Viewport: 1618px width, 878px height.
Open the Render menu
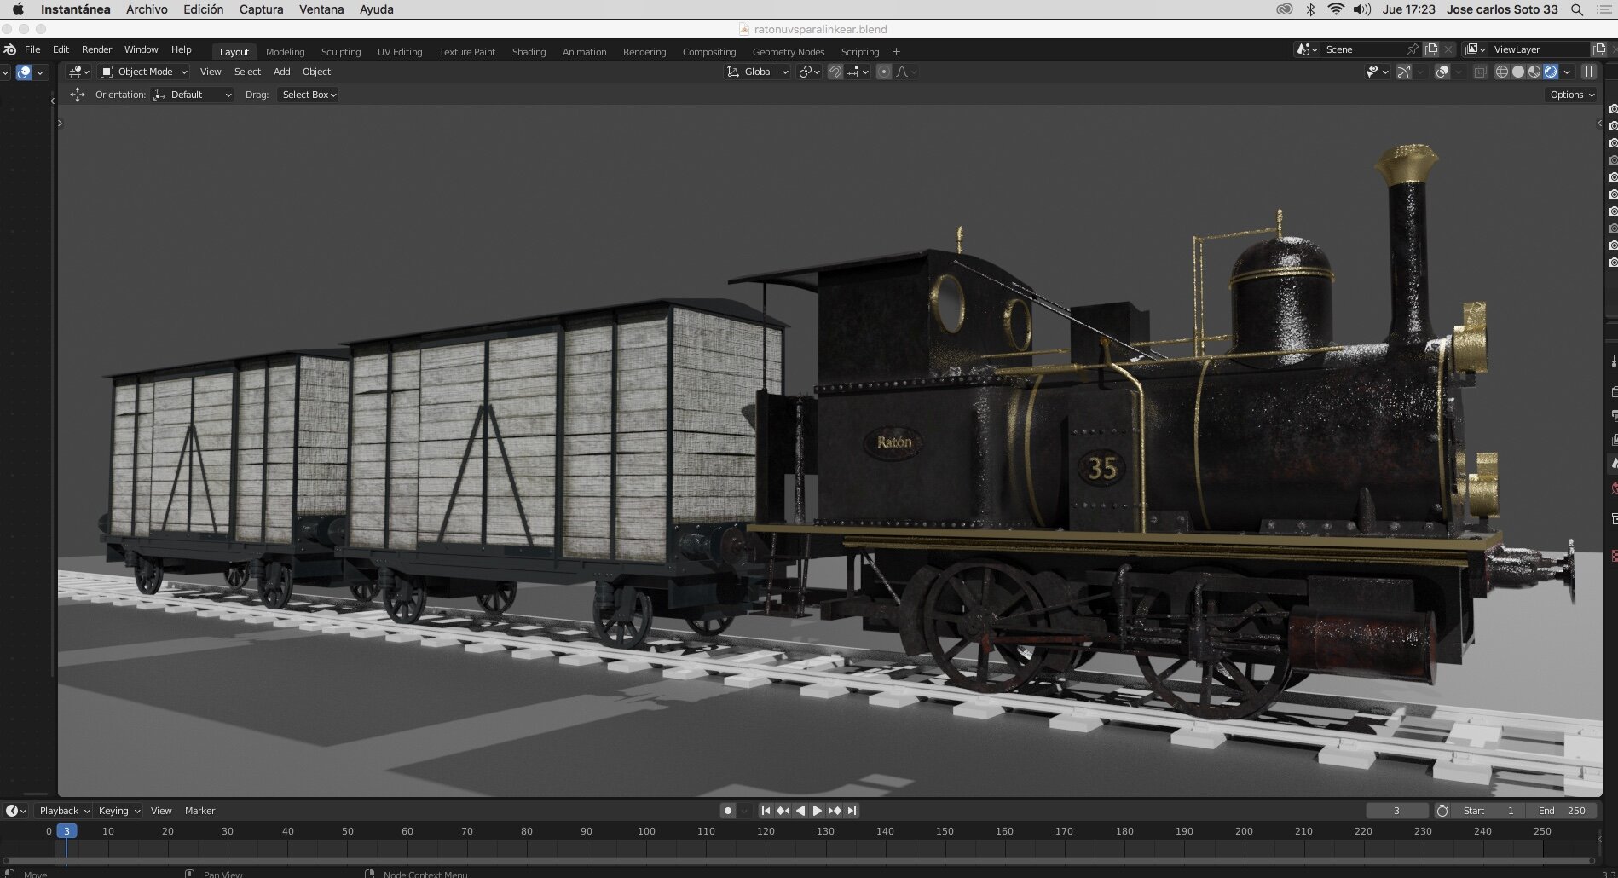[96, 49]
